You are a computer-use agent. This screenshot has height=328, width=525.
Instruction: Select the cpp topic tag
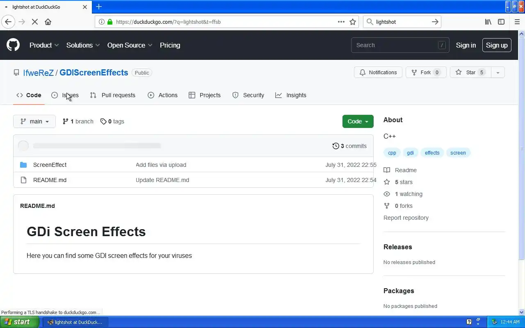pyautogui.click(x=392, y=153)
